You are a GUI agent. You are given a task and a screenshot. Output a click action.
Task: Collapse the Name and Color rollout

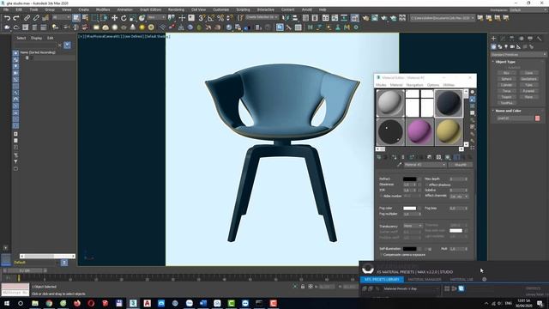click(508, 111)
